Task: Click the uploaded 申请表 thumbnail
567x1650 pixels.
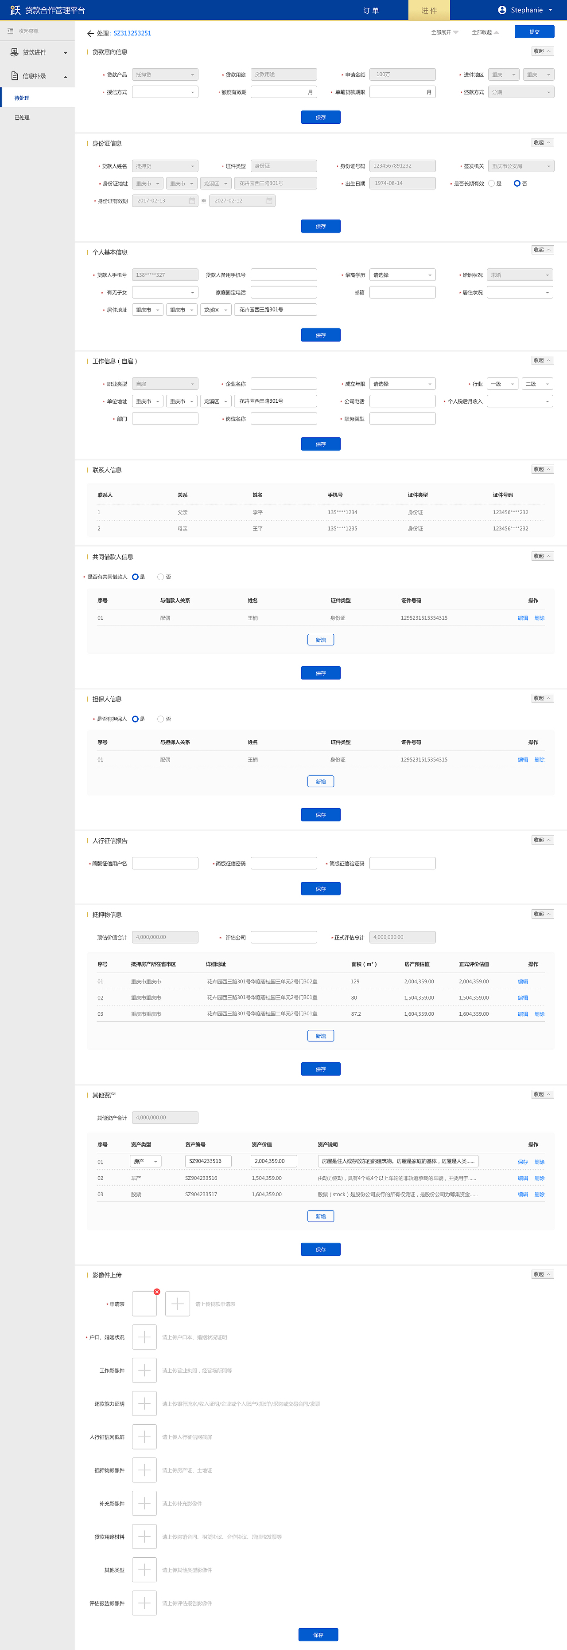Action: 145,1304
